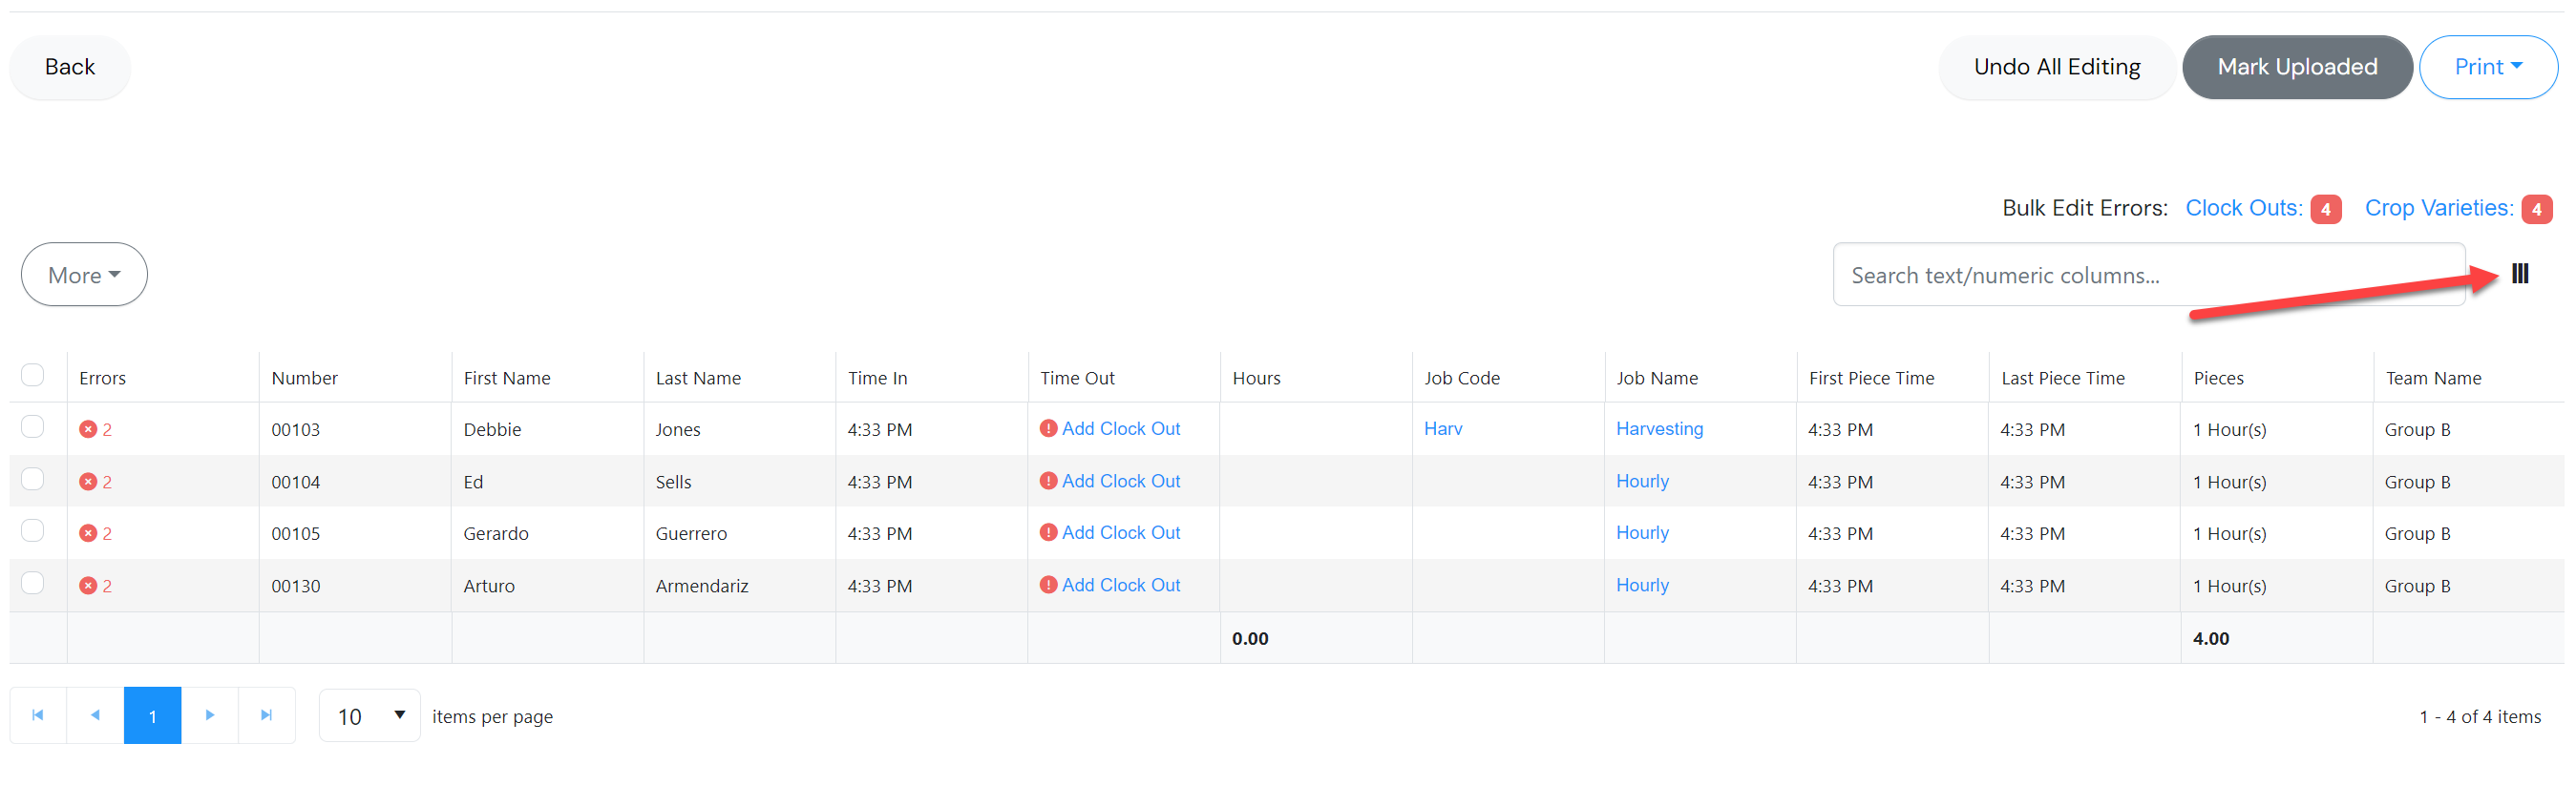Select checkbox for employee 00104
The image size is (2576, 785).
pos(33,480)
